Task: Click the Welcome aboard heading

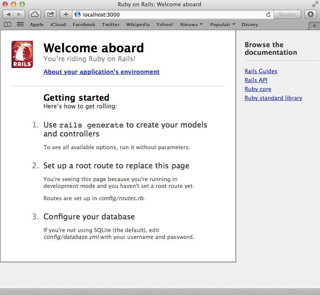Action: tap(94, 48)
